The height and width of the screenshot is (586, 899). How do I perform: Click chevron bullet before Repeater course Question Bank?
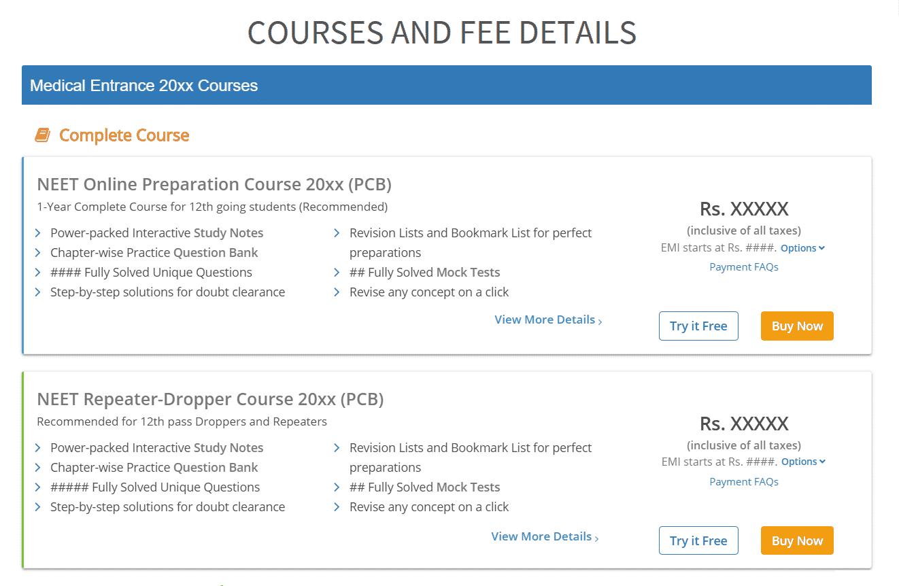tap(38, 468)
